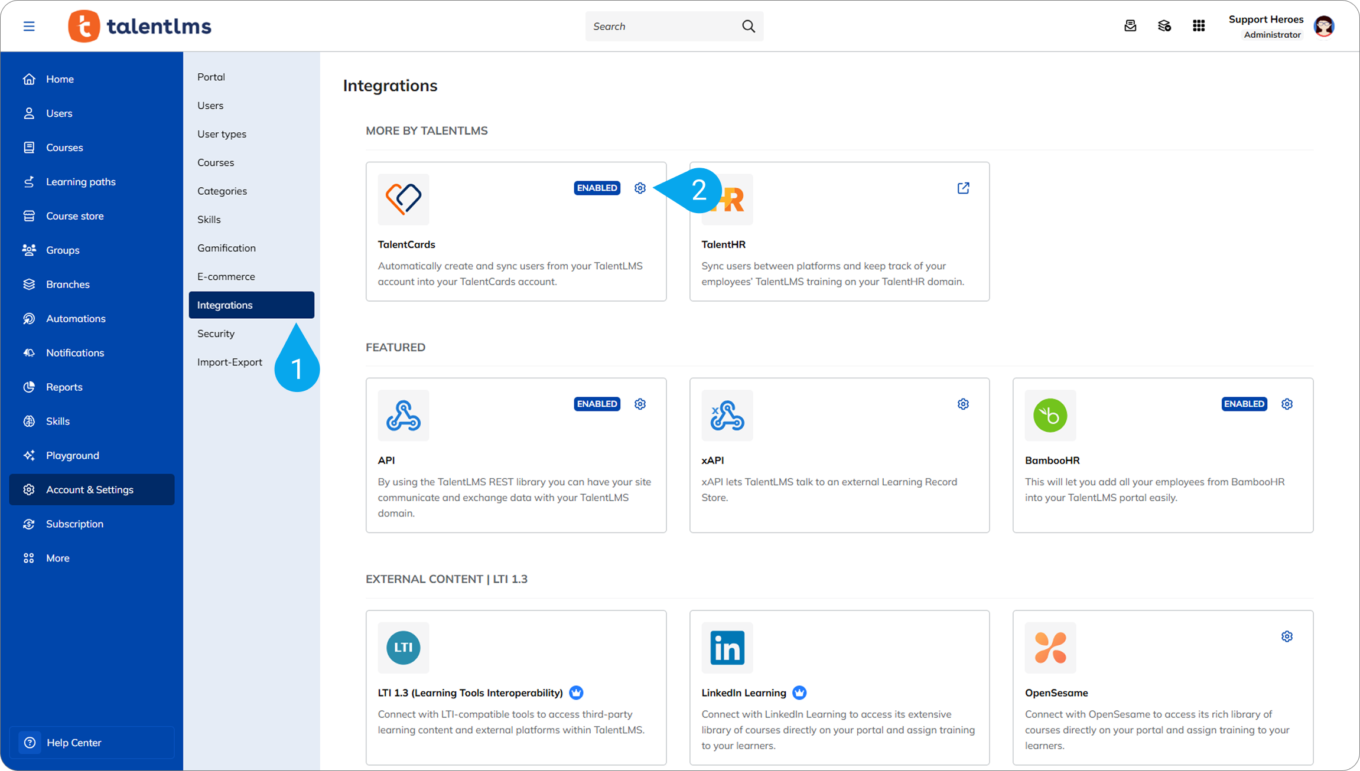
Task: Select Portal settings tab
Action: 252,77
